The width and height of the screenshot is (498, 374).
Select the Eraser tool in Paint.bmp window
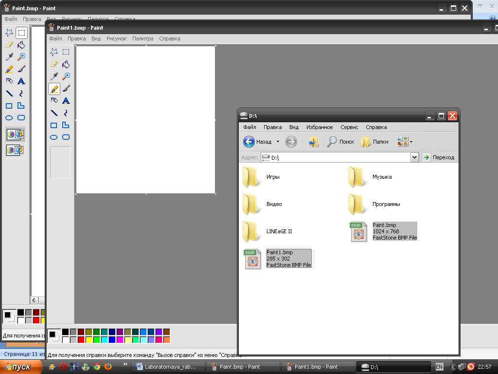pyautogui.click(x=9, y=45)
